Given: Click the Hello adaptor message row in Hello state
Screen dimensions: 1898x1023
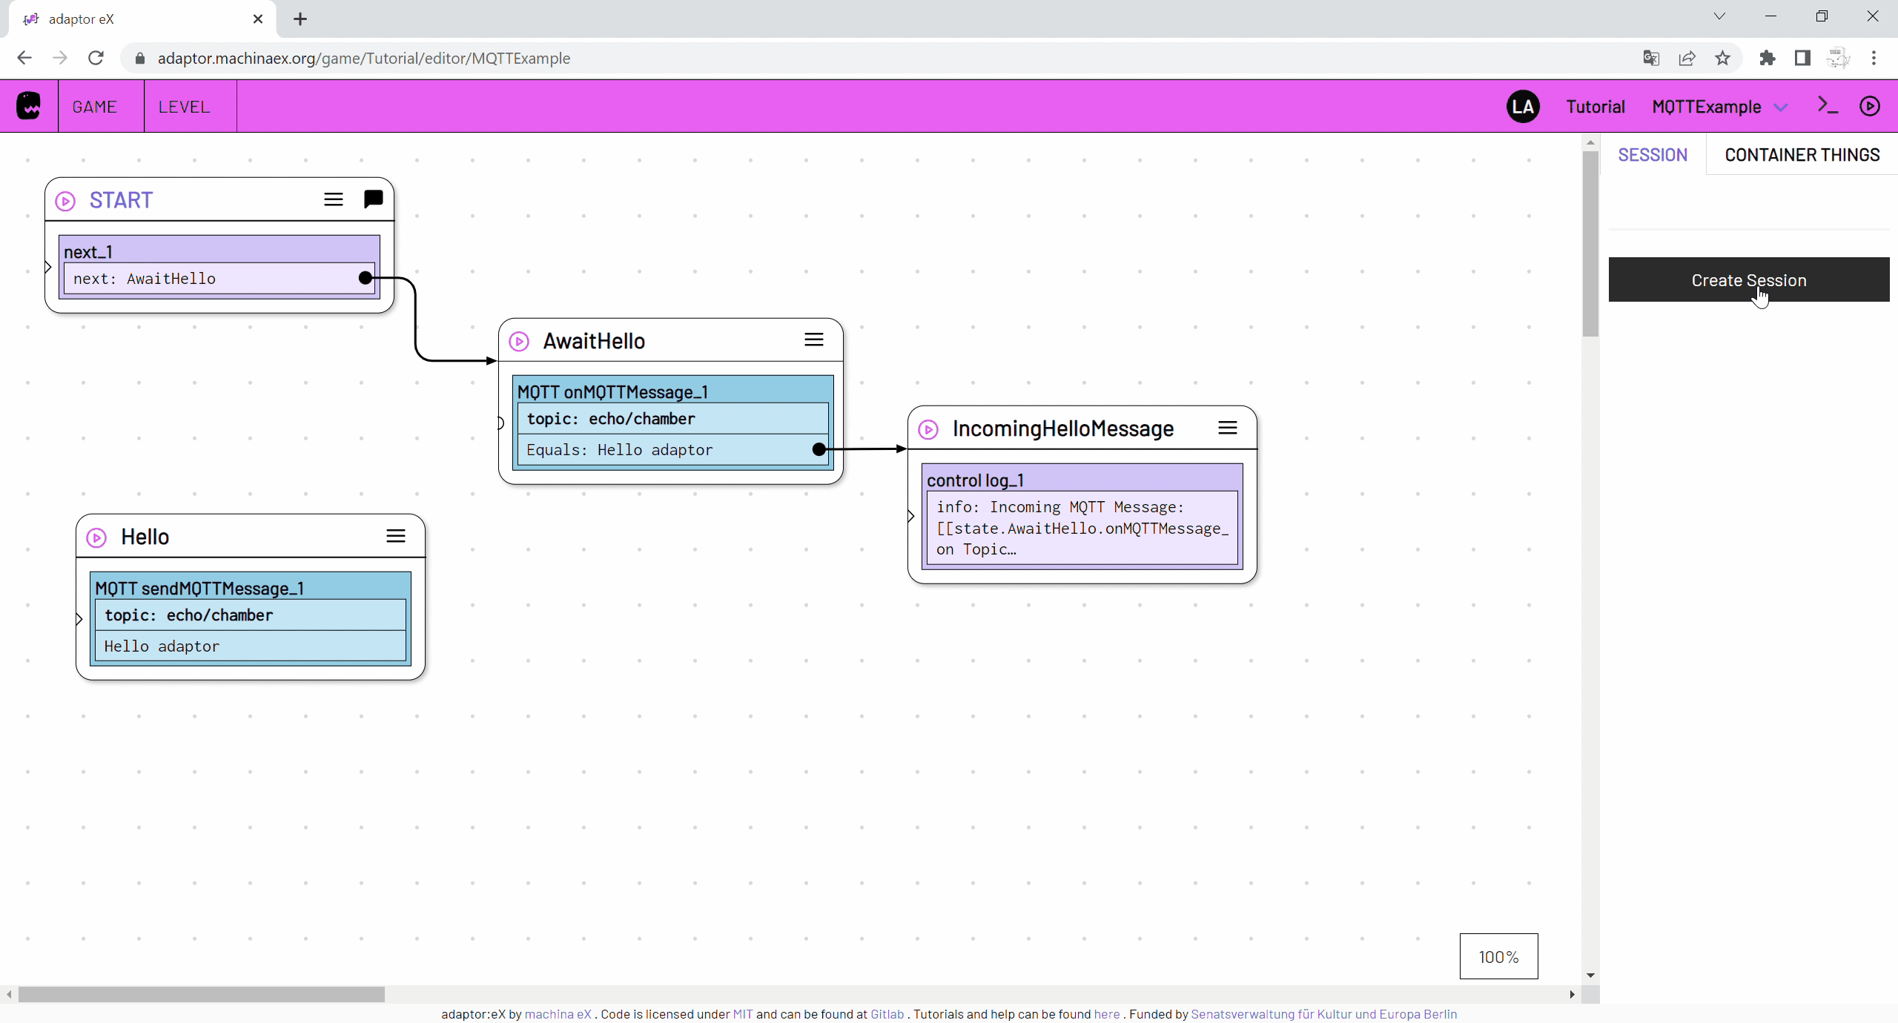Looking at the screenshot, I should coord(251,646).
